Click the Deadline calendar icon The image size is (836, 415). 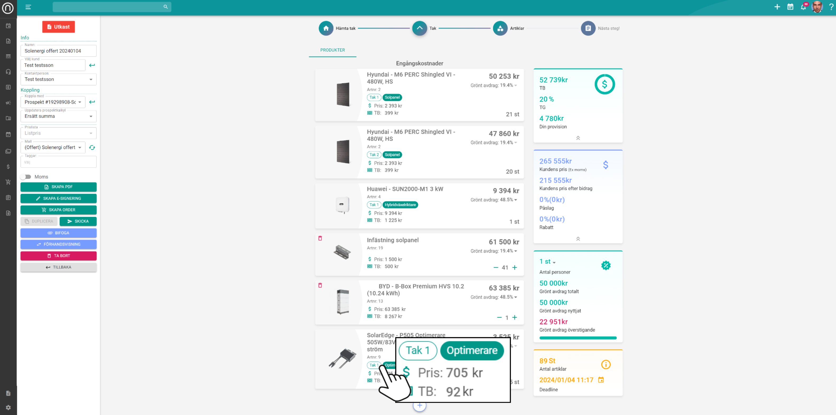coord(601,380)
